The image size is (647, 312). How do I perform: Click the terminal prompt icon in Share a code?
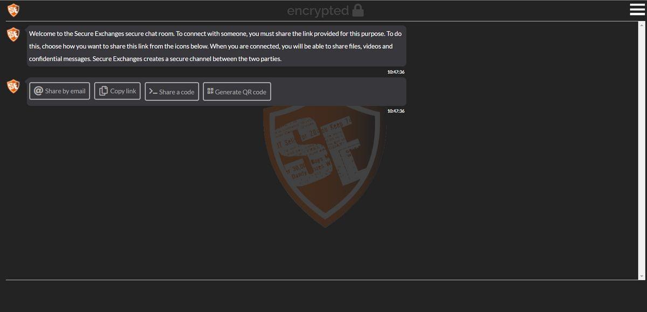pyautogui.click(x=153, y=92)
